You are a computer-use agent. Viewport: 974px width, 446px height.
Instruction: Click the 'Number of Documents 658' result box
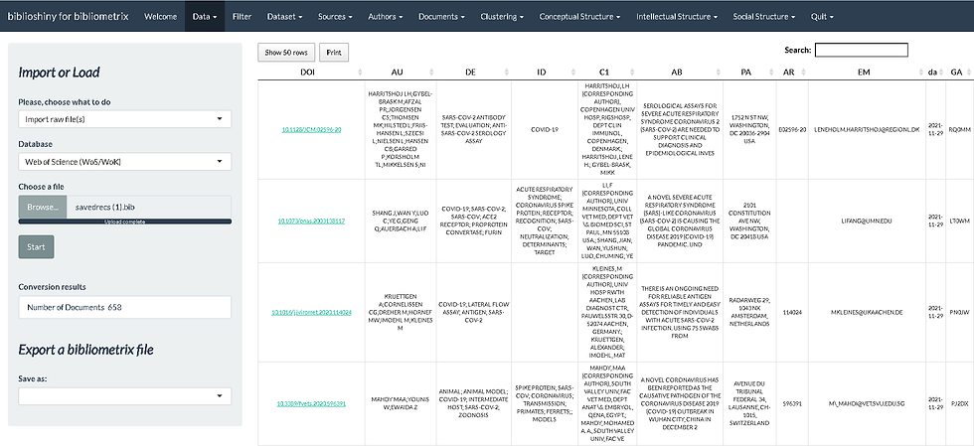(x=125, y=307)
